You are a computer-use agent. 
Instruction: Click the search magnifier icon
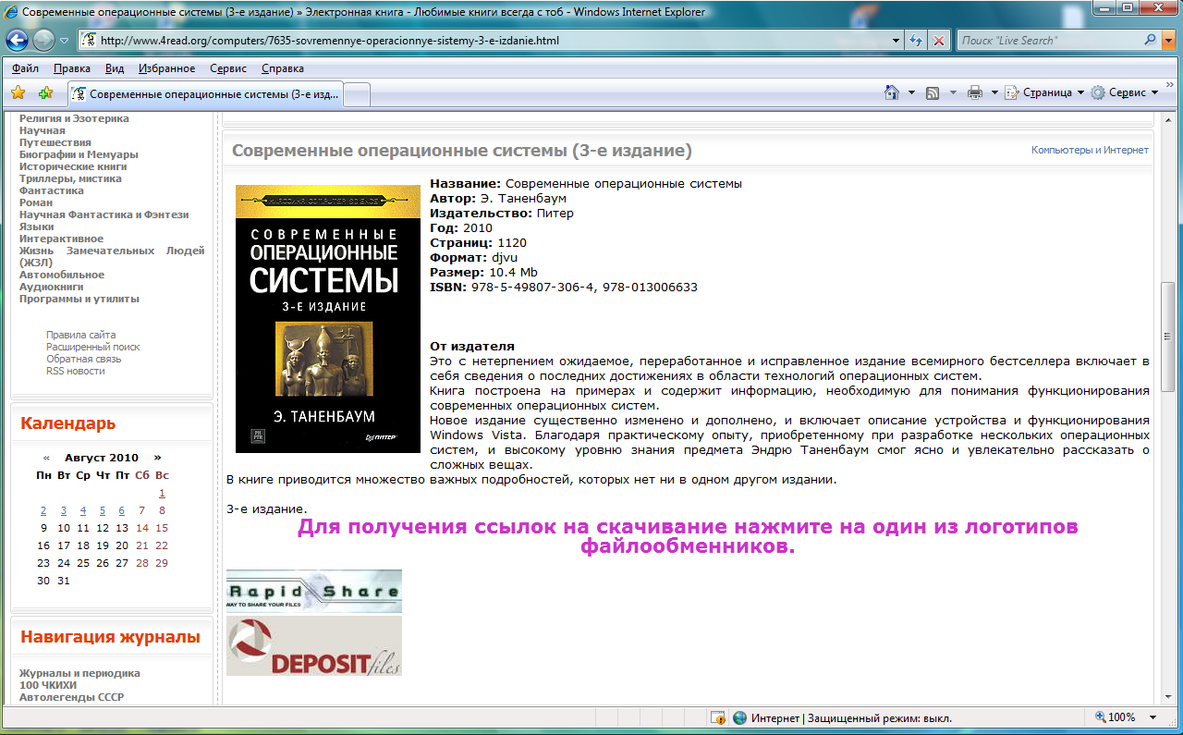(1151, 41)
